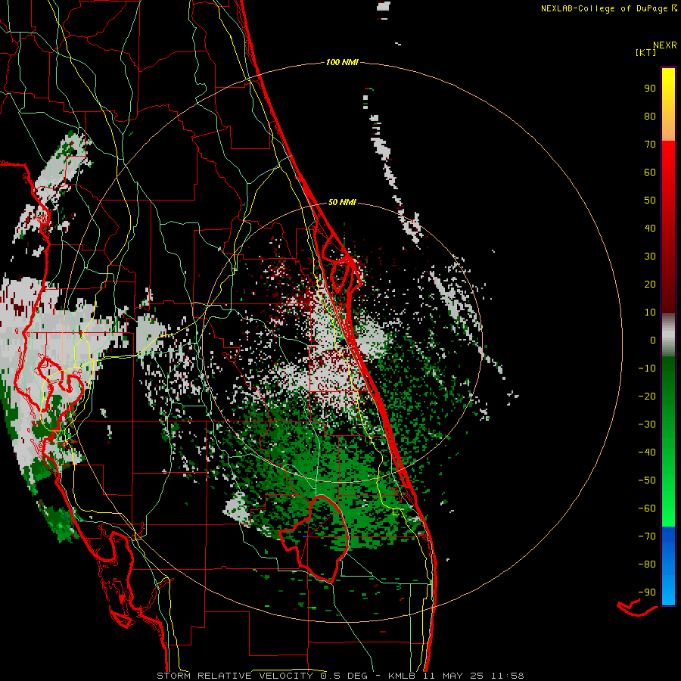Click the Lake Okeechobee outline on the map
Screen dimensions: 681x681
tap(315, 539)
